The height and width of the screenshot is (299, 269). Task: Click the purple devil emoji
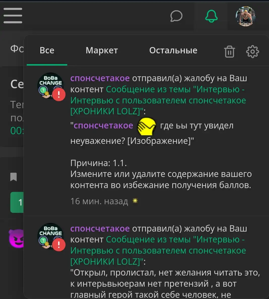pos(16,239)
